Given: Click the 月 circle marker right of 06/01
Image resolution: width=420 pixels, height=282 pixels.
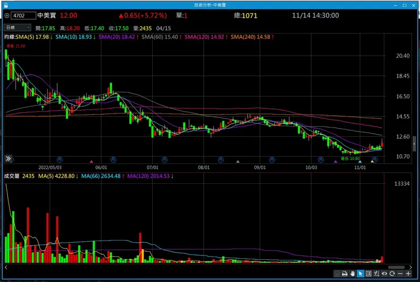Looking at the screenshot, I should (114, 159).
